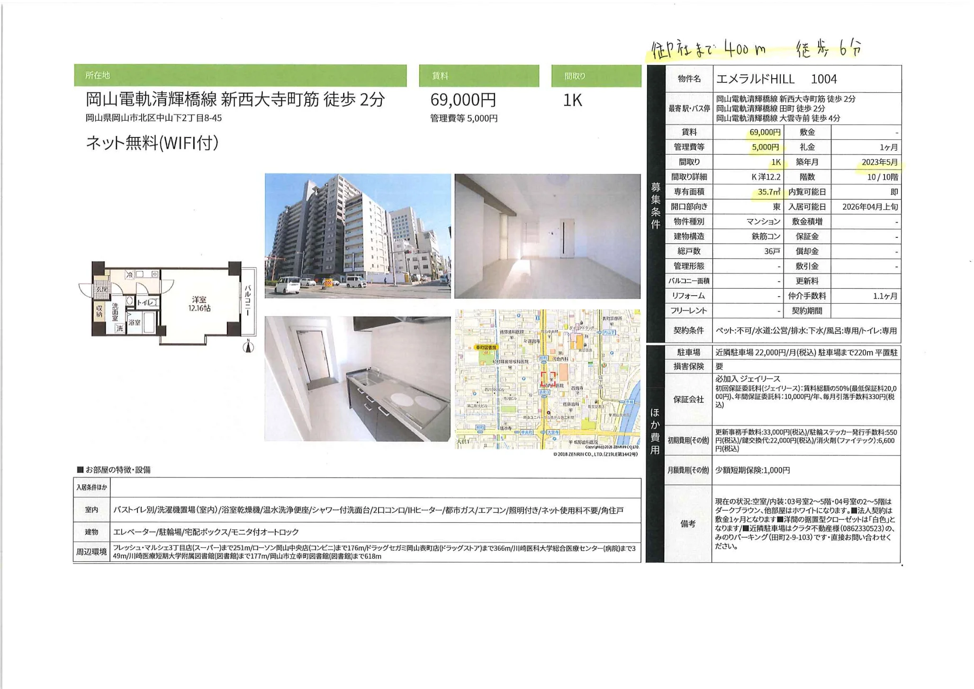Click the 69,000円 large rent text
974x689 pixels.
coord(463,100)
